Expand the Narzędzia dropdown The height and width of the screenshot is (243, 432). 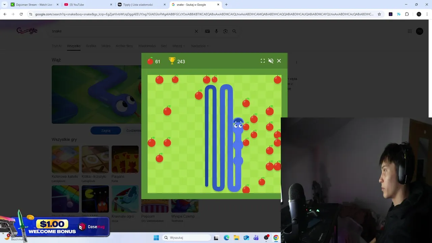pyautogui.click(x=200, y=46)
